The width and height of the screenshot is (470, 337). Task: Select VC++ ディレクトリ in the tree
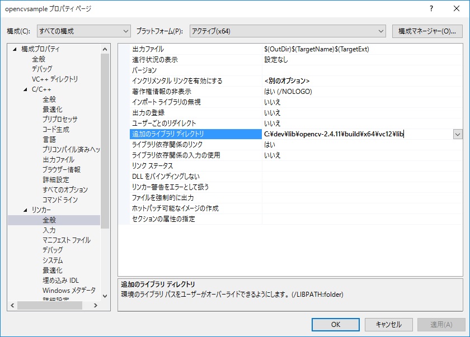point(55,79)
